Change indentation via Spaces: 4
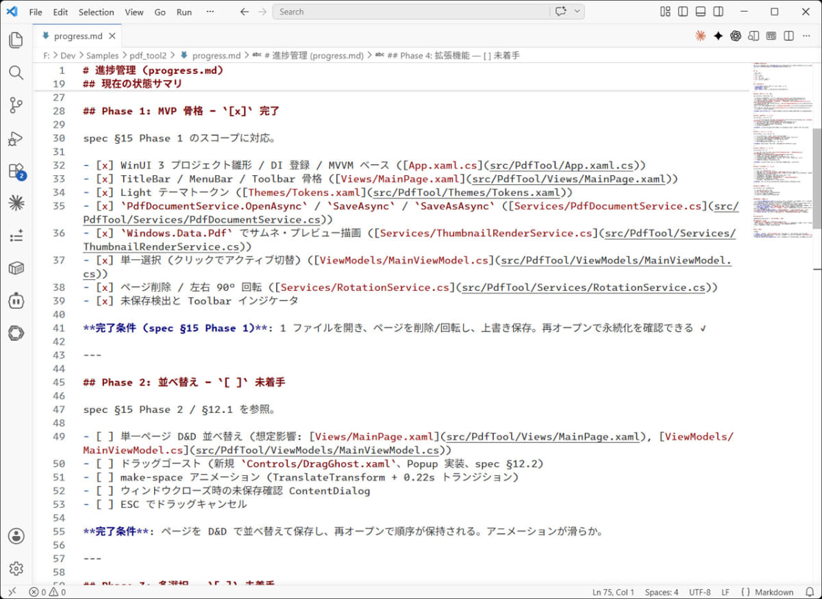 click(x=662, y=592)
